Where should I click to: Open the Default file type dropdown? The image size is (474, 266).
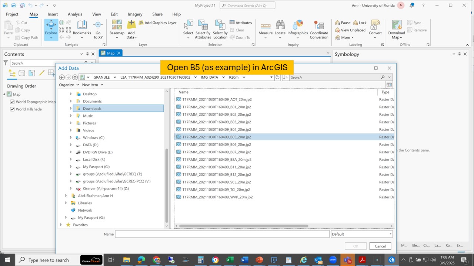pyautogui.click(x=361, y=234)
